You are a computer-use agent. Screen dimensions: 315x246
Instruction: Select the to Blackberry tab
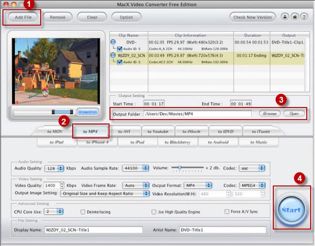(x=177, y=142)
